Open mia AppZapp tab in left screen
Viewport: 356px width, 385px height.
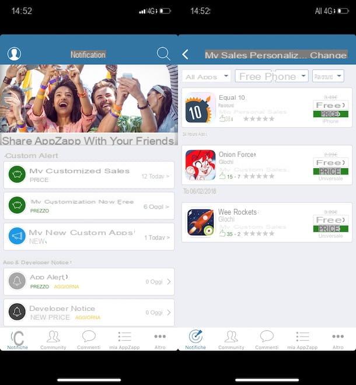pos(124,340)
